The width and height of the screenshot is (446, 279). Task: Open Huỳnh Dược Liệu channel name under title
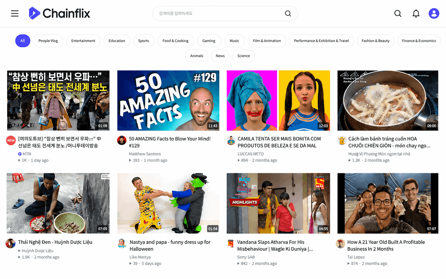click(x=37, y=251)
